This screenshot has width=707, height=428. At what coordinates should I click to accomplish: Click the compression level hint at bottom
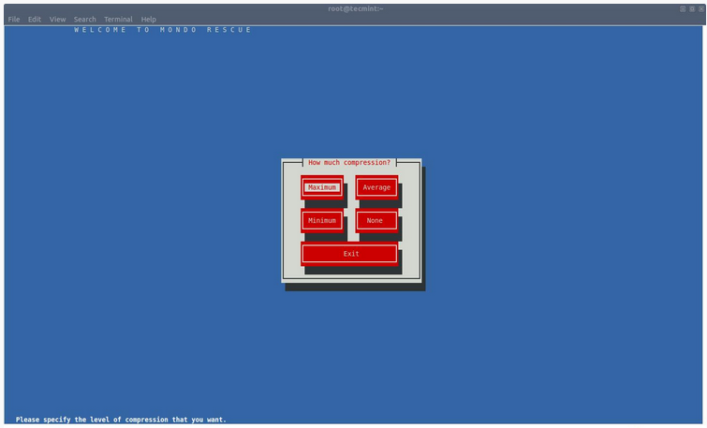(121, 420)
